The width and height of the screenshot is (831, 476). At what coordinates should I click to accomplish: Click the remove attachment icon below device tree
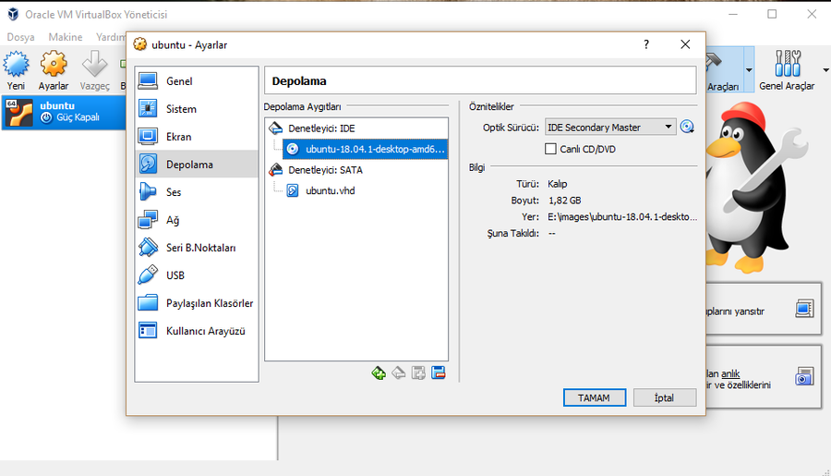(x=439, y=372)
